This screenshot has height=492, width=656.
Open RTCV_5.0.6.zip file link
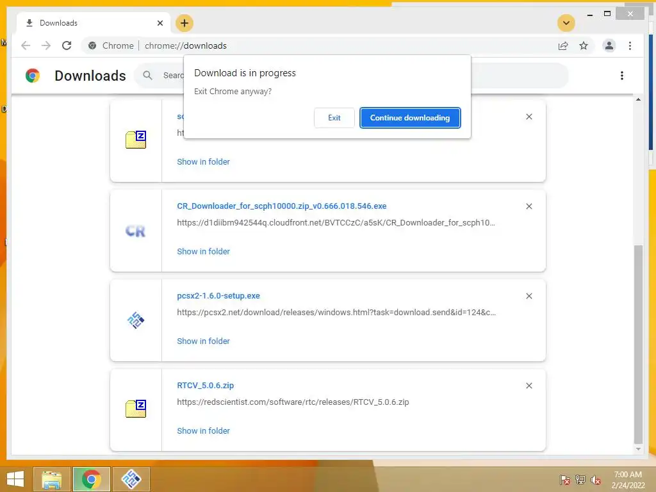coord(206,385)
